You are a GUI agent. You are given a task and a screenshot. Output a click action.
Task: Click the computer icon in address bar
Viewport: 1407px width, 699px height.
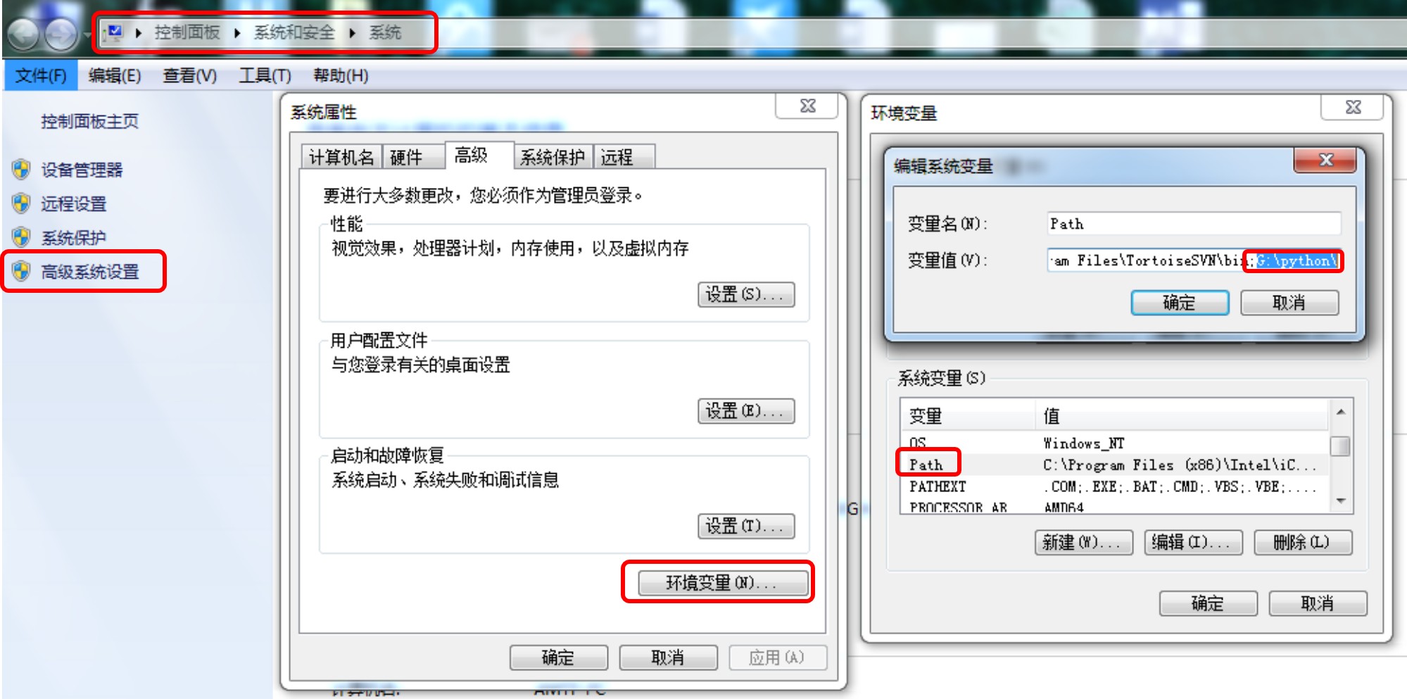114,32
